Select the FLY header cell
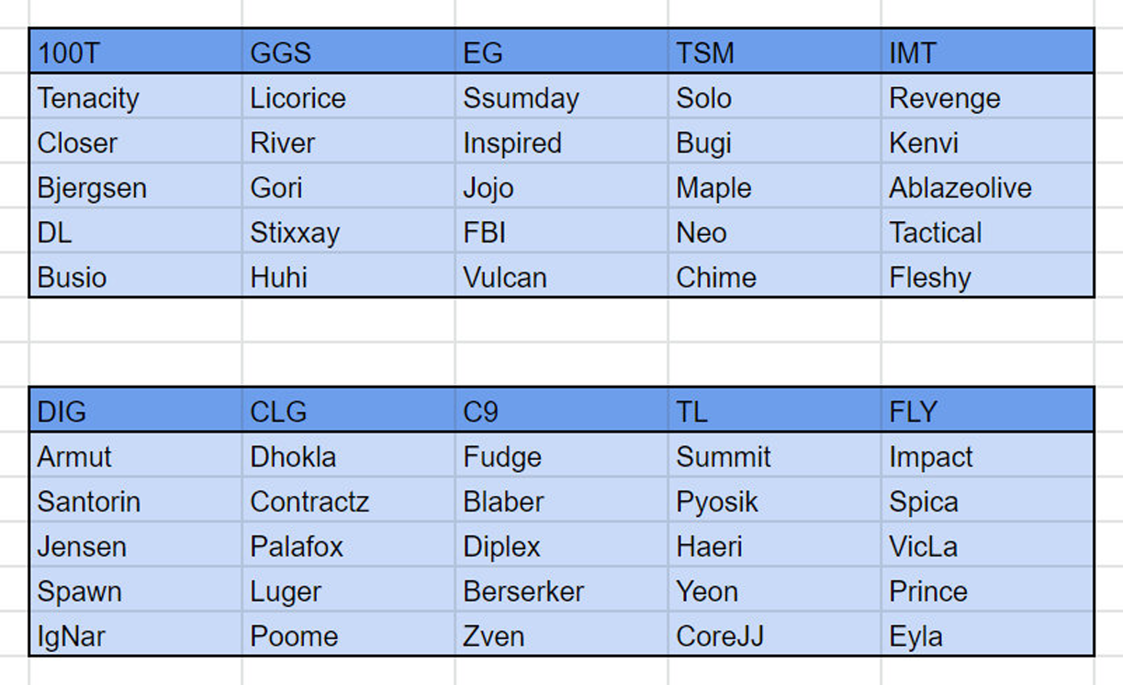The width and height of the screenshot is (1123, 685). tap(987, 410)
